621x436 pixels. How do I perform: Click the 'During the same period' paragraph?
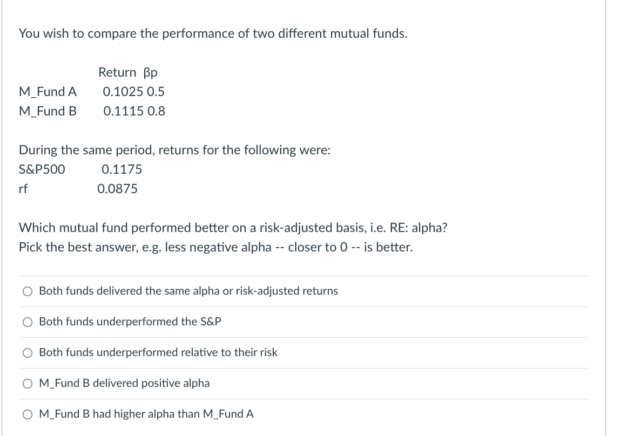coord(174,150)
